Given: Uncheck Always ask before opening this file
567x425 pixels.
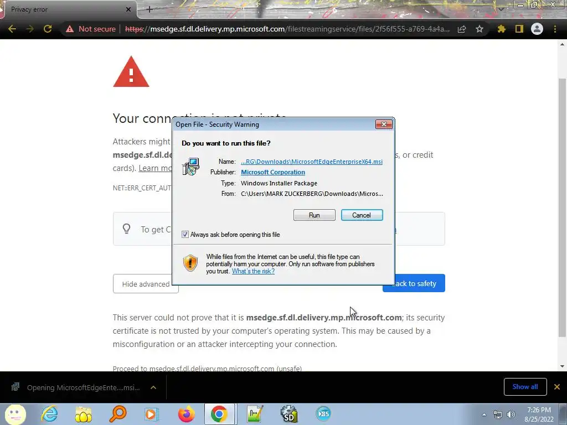Looking at the screenshot, I should click(185, 235).
